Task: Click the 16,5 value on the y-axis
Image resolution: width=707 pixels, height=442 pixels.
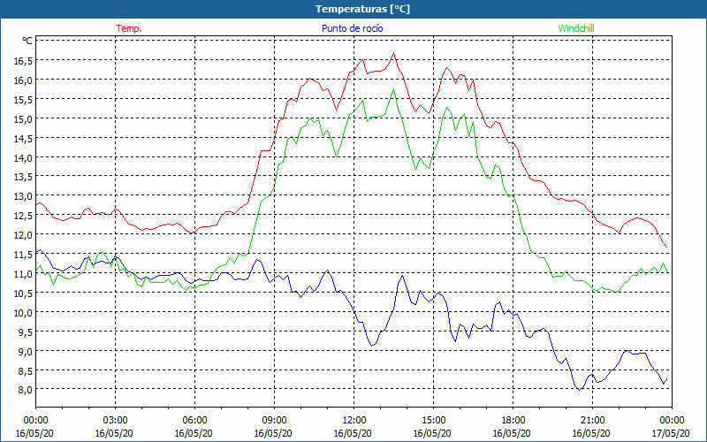Action: coord(23,60)
